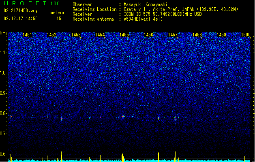Select the A504HB(yagi 4el) antenna text
The image size is (255, 162).
(x=143, y=19)
